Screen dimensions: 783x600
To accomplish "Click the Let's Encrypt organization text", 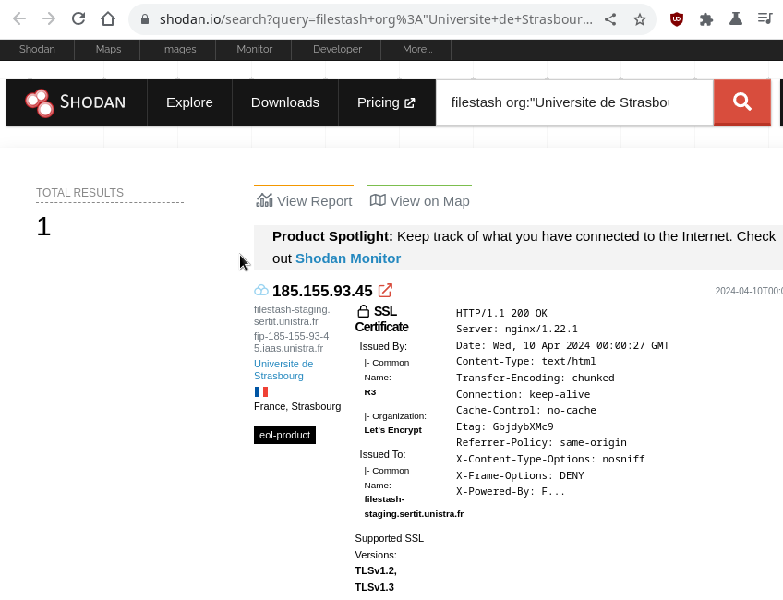I will pos(393,430).
